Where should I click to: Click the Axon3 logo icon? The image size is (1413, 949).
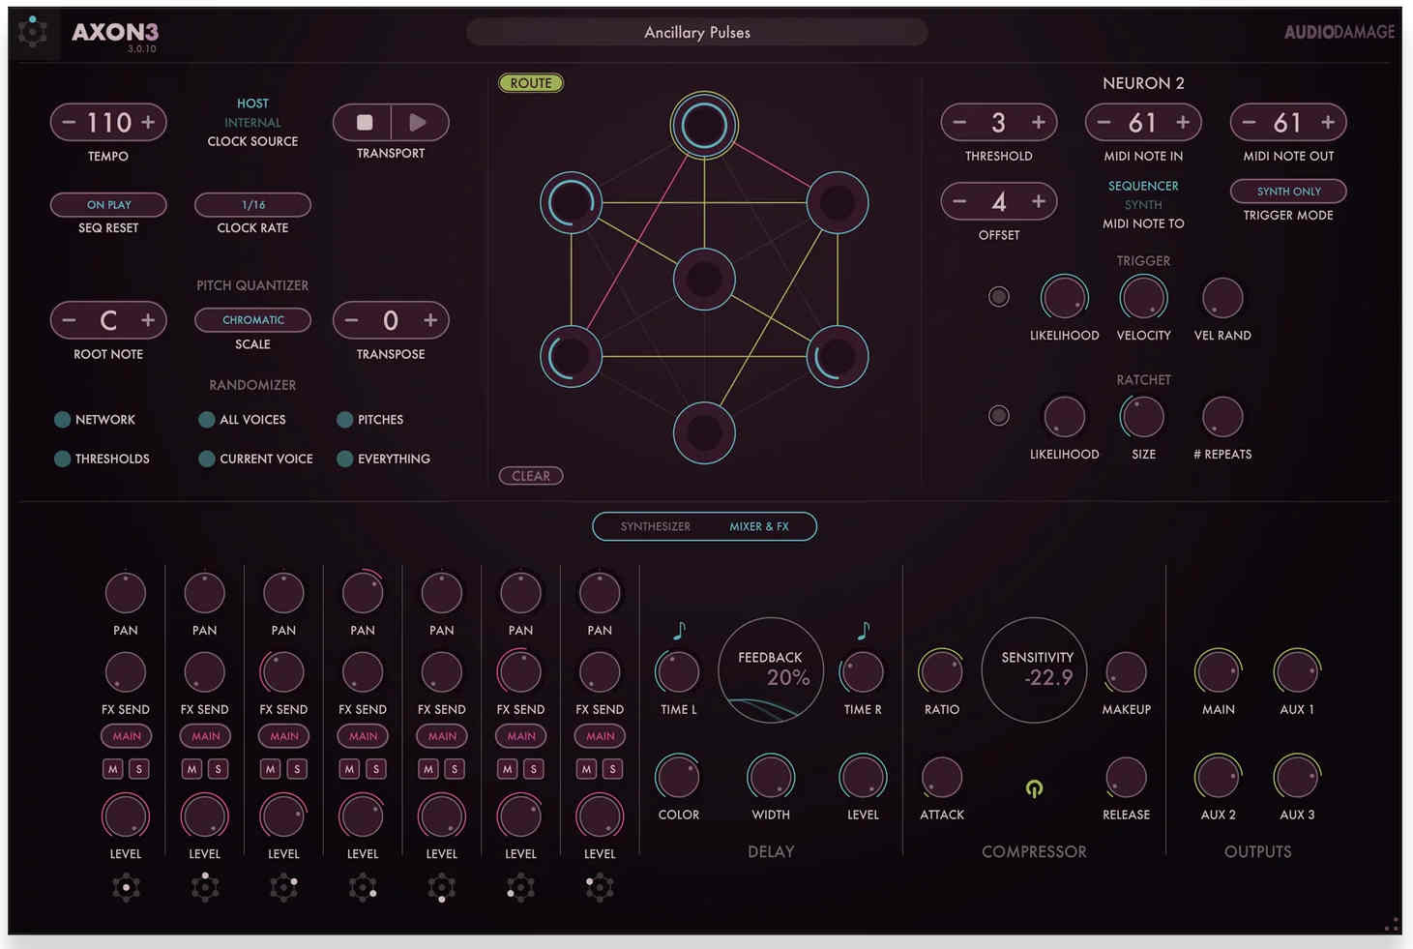pyautogui.click(x=33, y=32)
